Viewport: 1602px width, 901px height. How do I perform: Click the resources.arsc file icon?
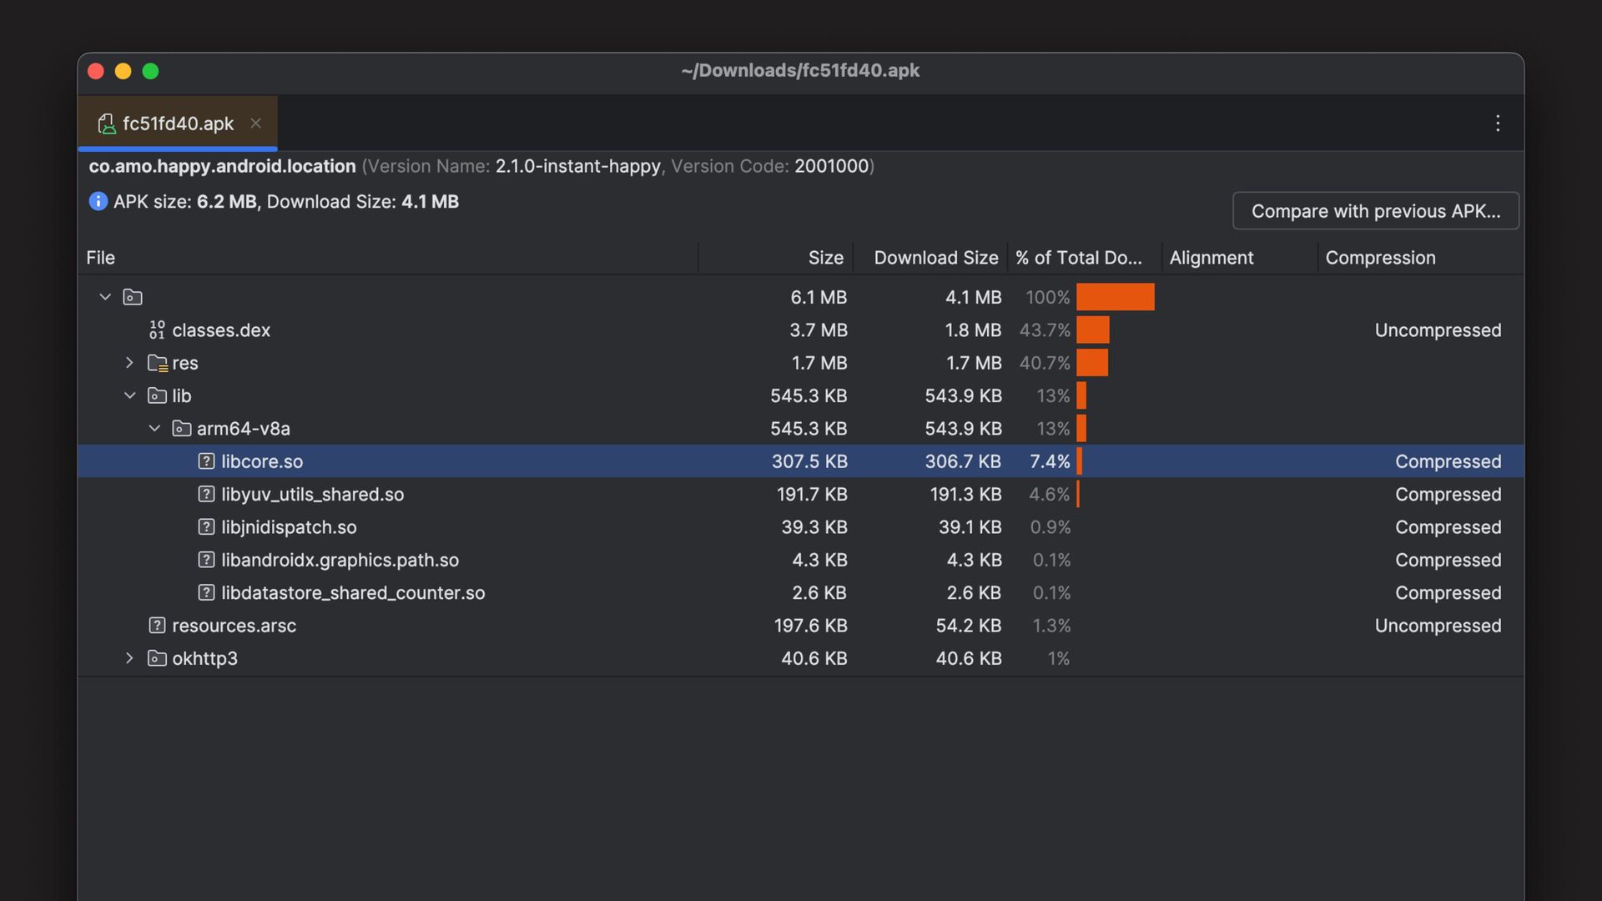click(157, 626)
